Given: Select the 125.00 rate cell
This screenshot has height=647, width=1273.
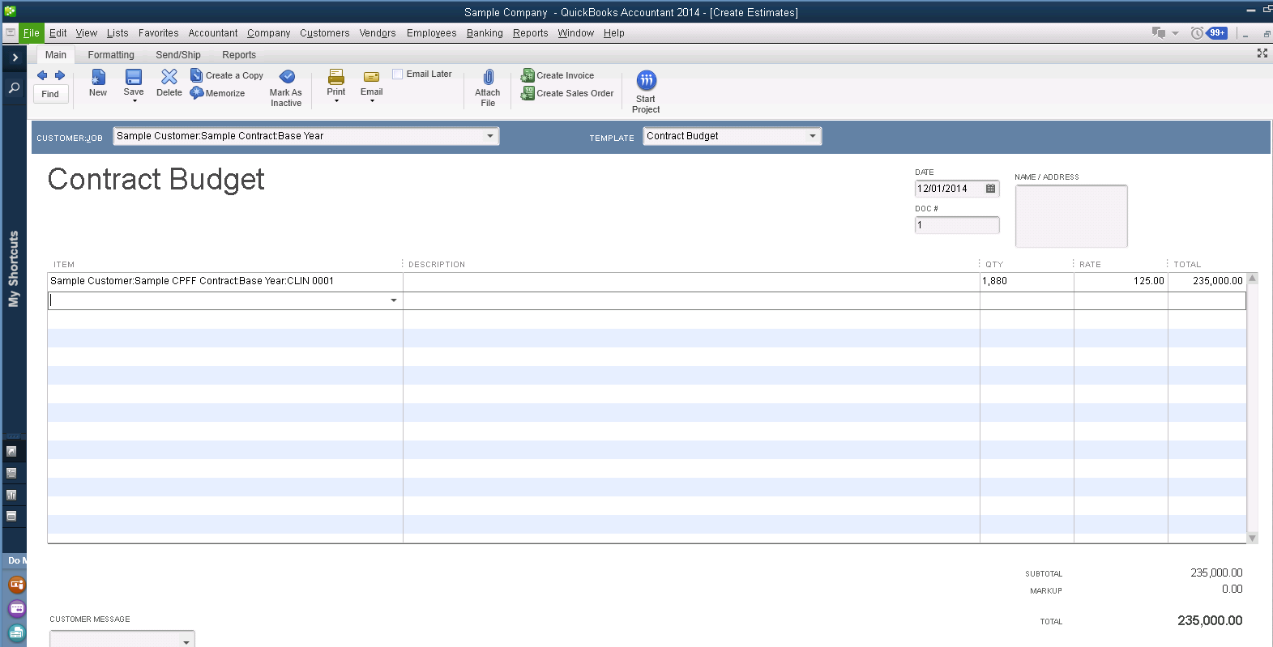Looking at the screenshot, I should (1121, 281).
